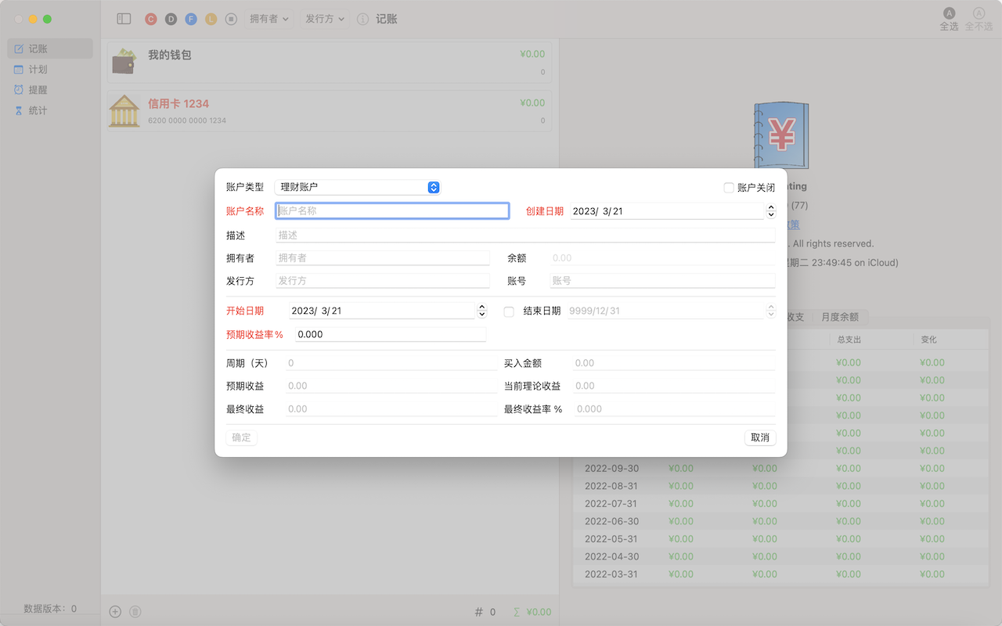Viewport: 1002px width, 626px height.
Task: Click the 数据版本: 0 status text
Action: tap(50, 608)
